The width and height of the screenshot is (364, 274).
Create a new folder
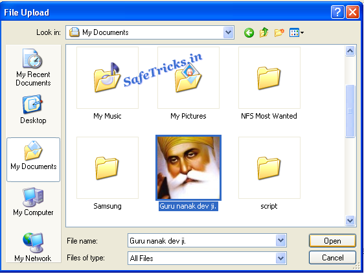pos(279,32)
